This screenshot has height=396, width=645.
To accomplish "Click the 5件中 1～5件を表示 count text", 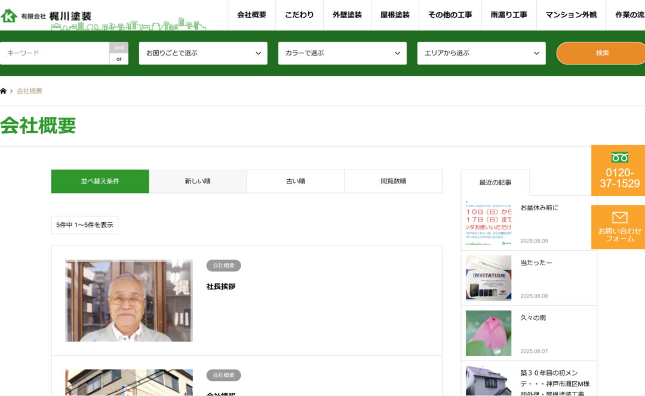I will click(x=85, y=225).
